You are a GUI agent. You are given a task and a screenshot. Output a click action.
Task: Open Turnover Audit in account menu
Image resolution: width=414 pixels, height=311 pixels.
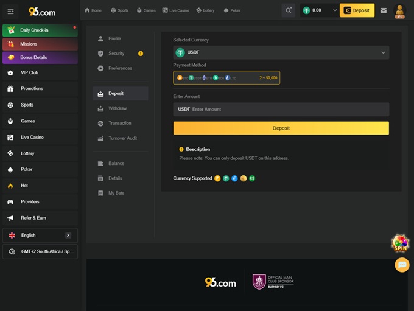[x=122, y=138]
